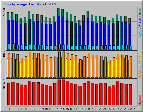The height and width of the screenshot is (112, 143).
Task: Click day label 2 on the x-axis
Action: point(13,109)
